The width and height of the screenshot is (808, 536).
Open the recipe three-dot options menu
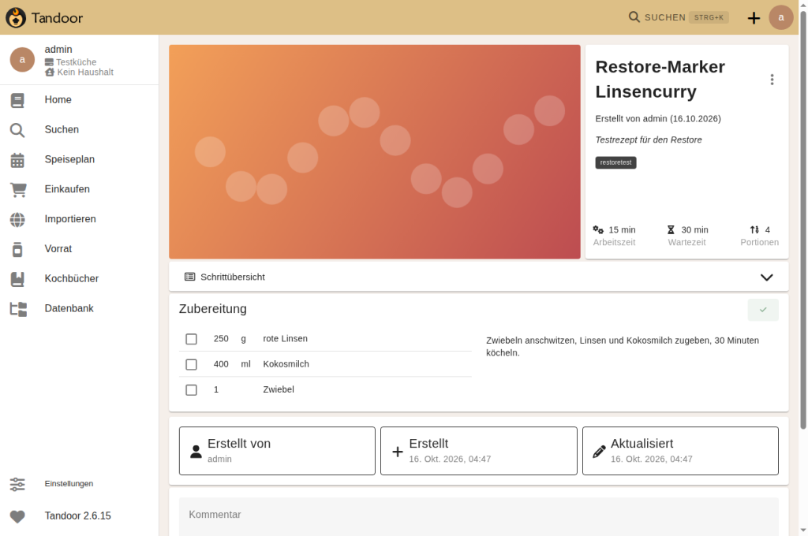772,80
